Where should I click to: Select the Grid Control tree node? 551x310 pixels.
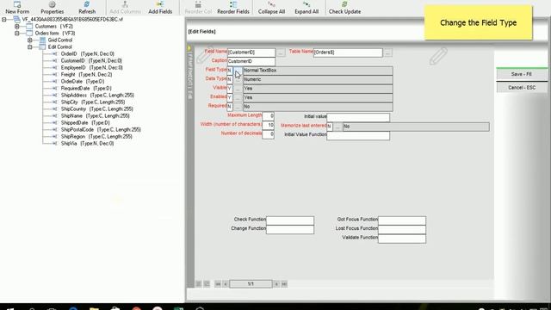pyautogui.click(x=60, y=40)
